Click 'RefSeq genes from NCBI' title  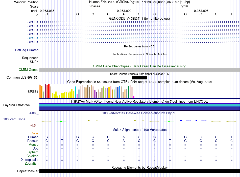(x=139, y=46)
